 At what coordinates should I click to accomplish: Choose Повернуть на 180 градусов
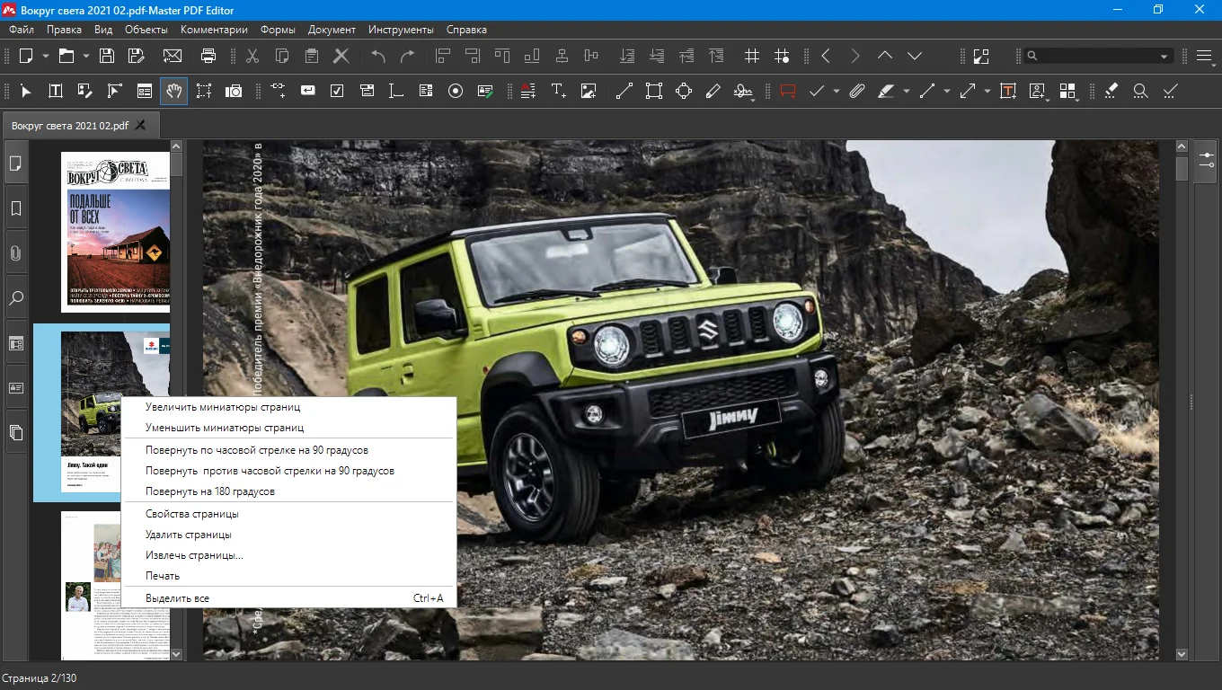tap(288, 491)
